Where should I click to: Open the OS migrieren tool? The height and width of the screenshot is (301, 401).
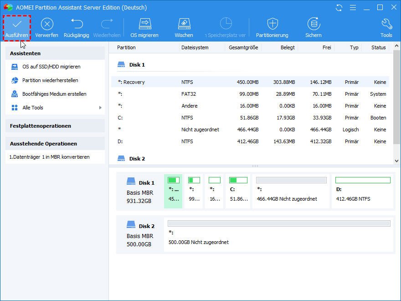click(144, 24)
